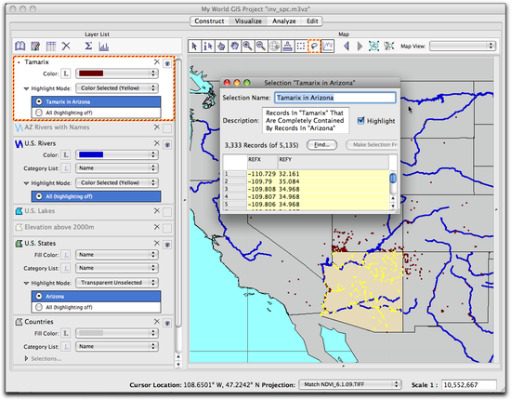Click the Scale value input field

click(x=468, y=385)
